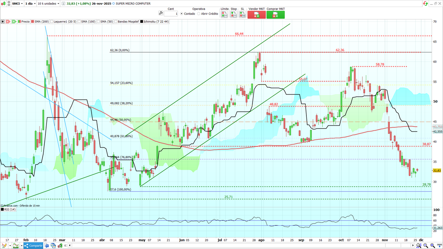The height and width of the screenshot is (249, 443).
Task: Click the red 58,78 level label
Action: point(380,64)
